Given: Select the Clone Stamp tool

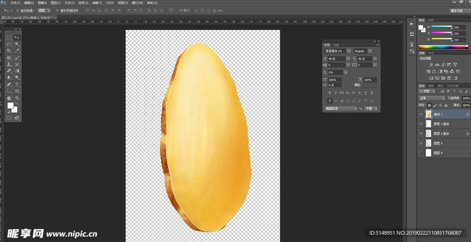Looking at the screenshot, I should click(9, 64).
